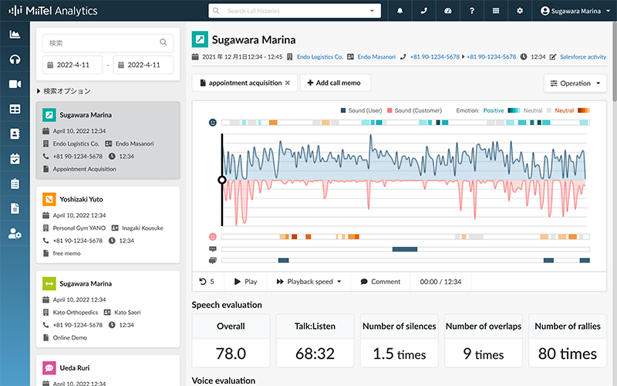
Task: Rewind 5 seconds
Action: point(207,282)
